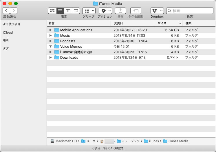Sort by the 名前 column header
This screenshot has height=152, width=216.
pos(79,23)
